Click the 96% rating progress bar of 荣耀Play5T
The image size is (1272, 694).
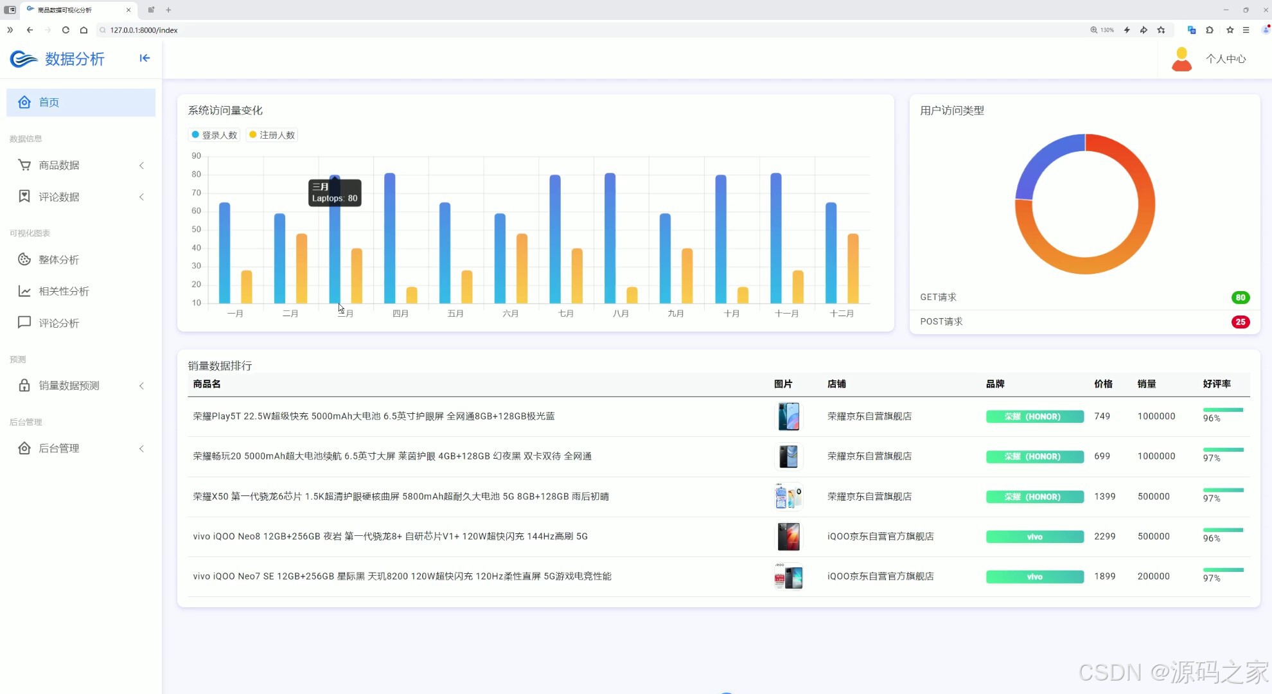click(x=1223, y=410)
